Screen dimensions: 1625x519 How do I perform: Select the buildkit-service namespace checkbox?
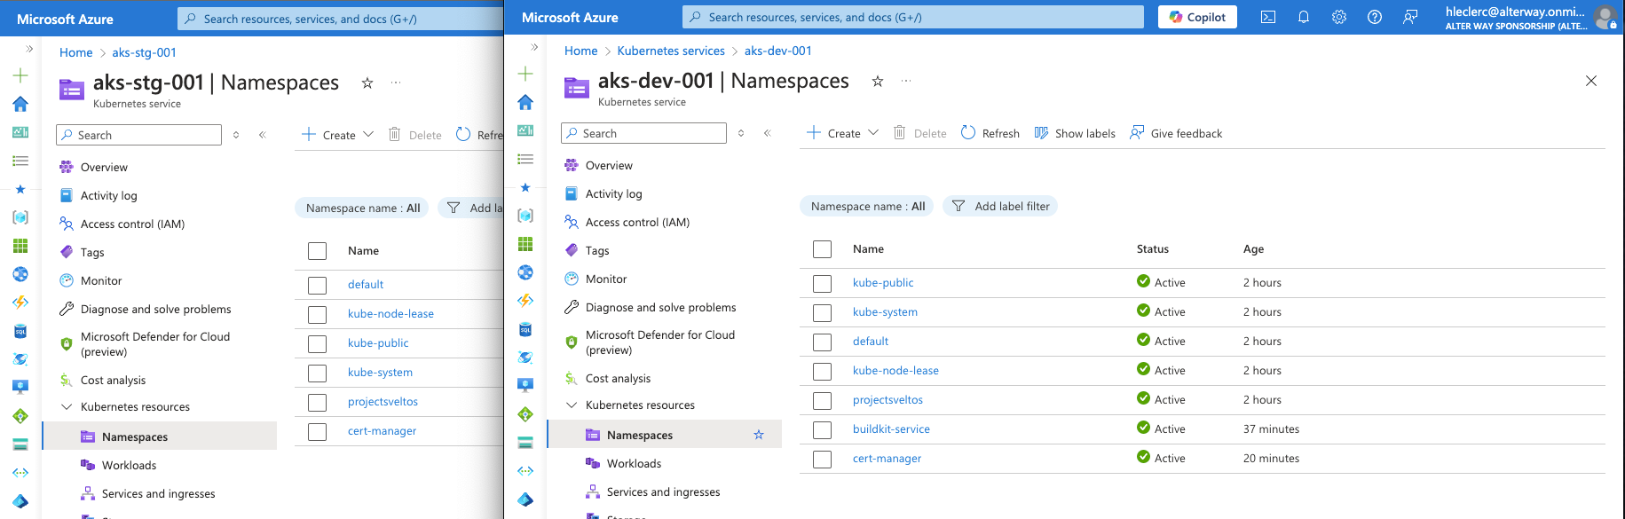823,430
